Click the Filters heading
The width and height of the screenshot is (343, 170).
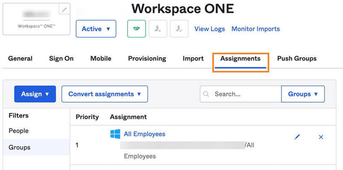tap(18, 115)
